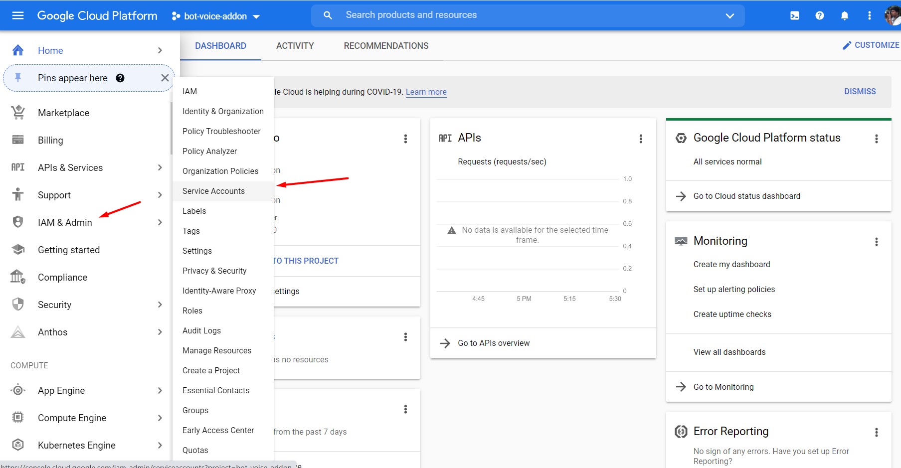The width and height of the screenshot is (901, 468).
Task: Expand the APIs & Services submenu
Action: 160,167
